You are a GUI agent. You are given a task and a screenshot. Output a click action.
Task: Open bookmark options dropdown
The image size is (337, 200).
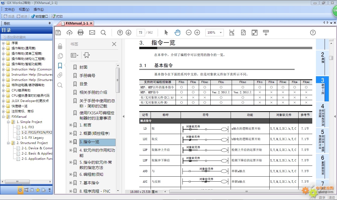pos(75,55)
